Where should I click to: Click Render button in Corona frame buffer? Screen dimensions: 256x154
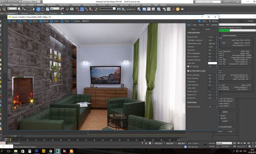tap(213, 21)
